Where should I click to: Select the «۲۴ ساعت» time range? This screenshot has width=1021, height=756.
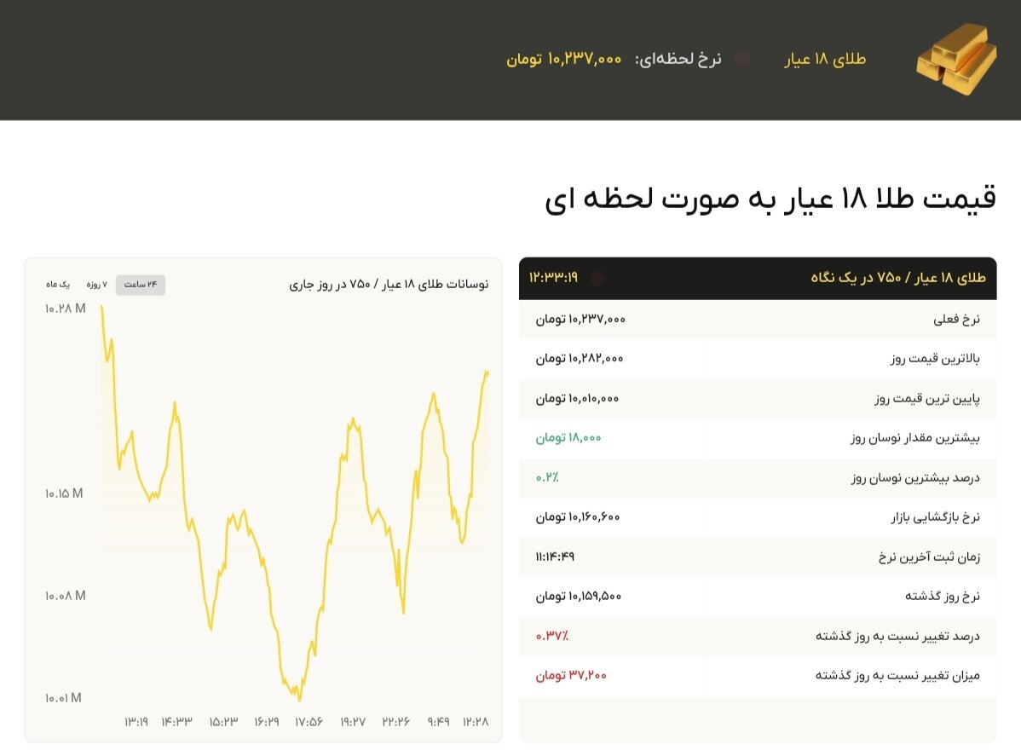coord(139,285)
